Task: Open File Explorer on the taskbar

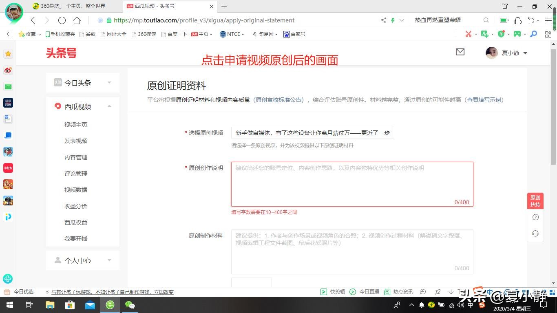Action: click(50, 305)
